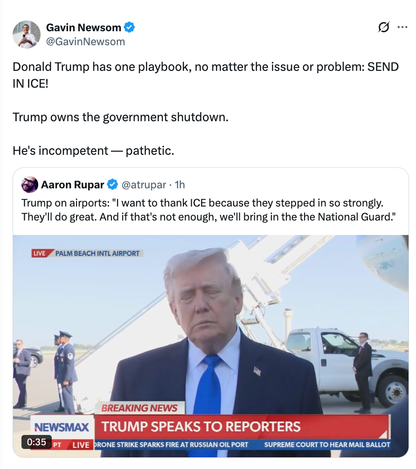Open the quoted post's 1h timestamp
Screen dimensions: 416x469
tap(180, 185)
